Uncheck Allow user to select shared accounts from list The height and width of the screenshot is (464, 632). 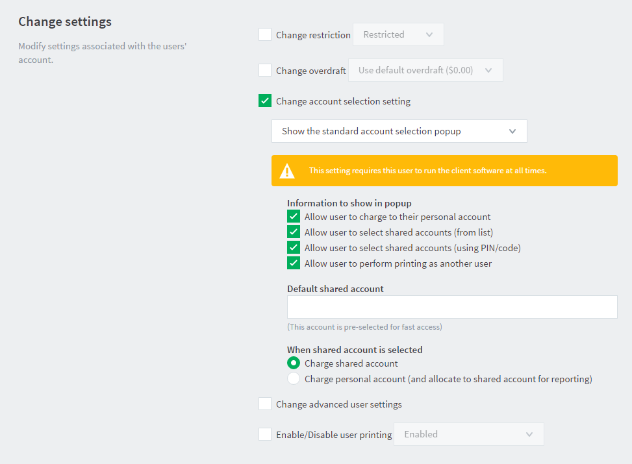tap(294, 232)
